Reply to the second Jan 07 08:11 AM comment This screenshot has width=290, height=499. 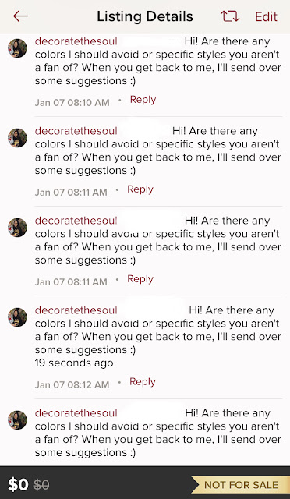pos(140,279)
